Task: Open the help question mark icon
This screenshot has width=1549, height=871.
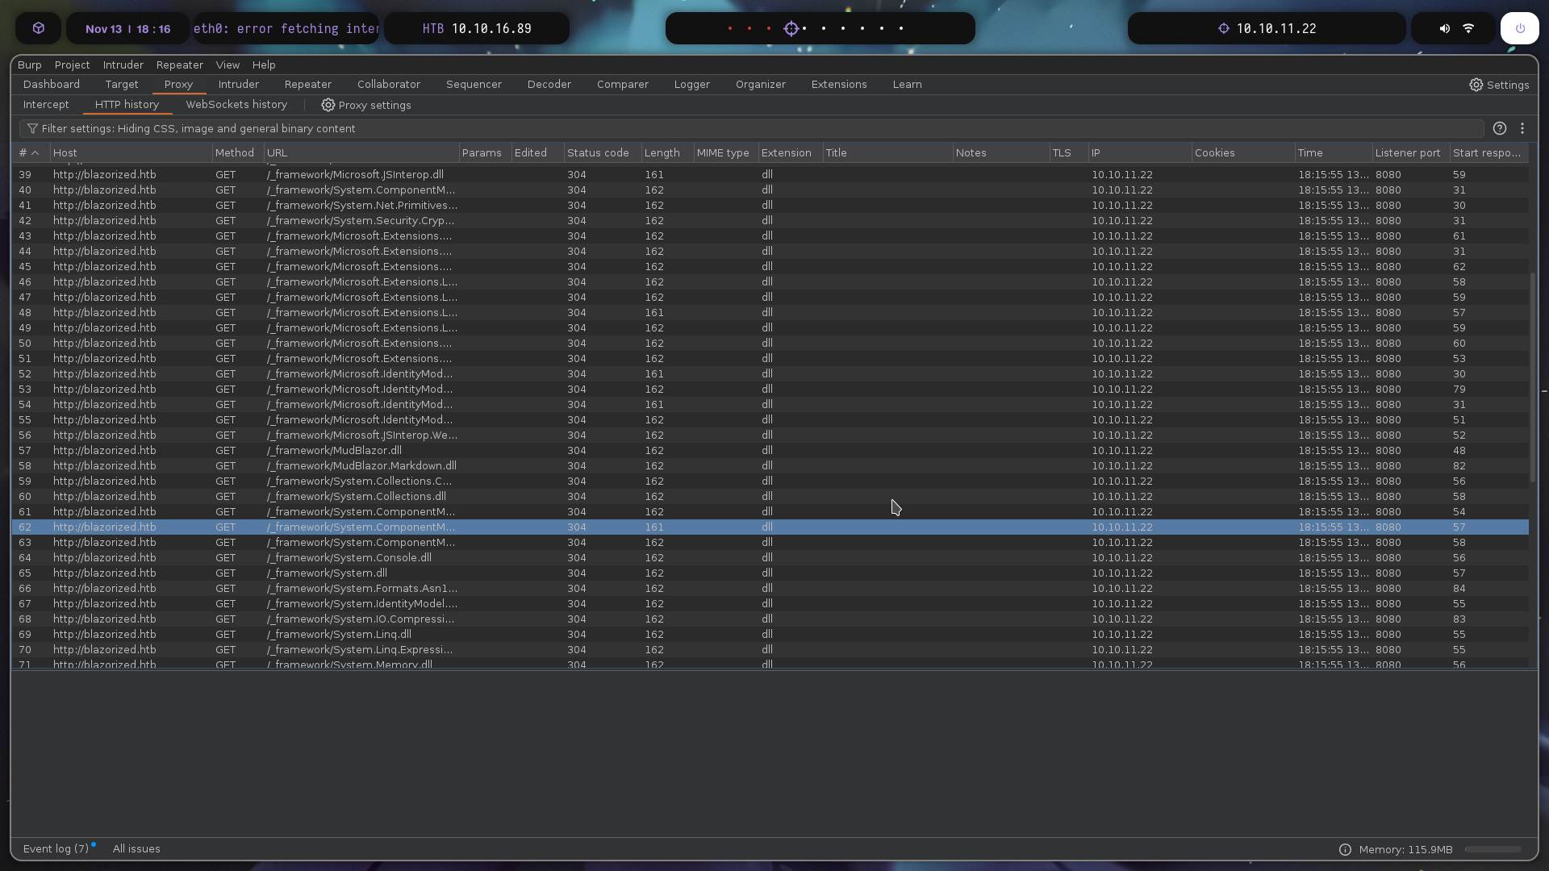Action: [1500, 128]
